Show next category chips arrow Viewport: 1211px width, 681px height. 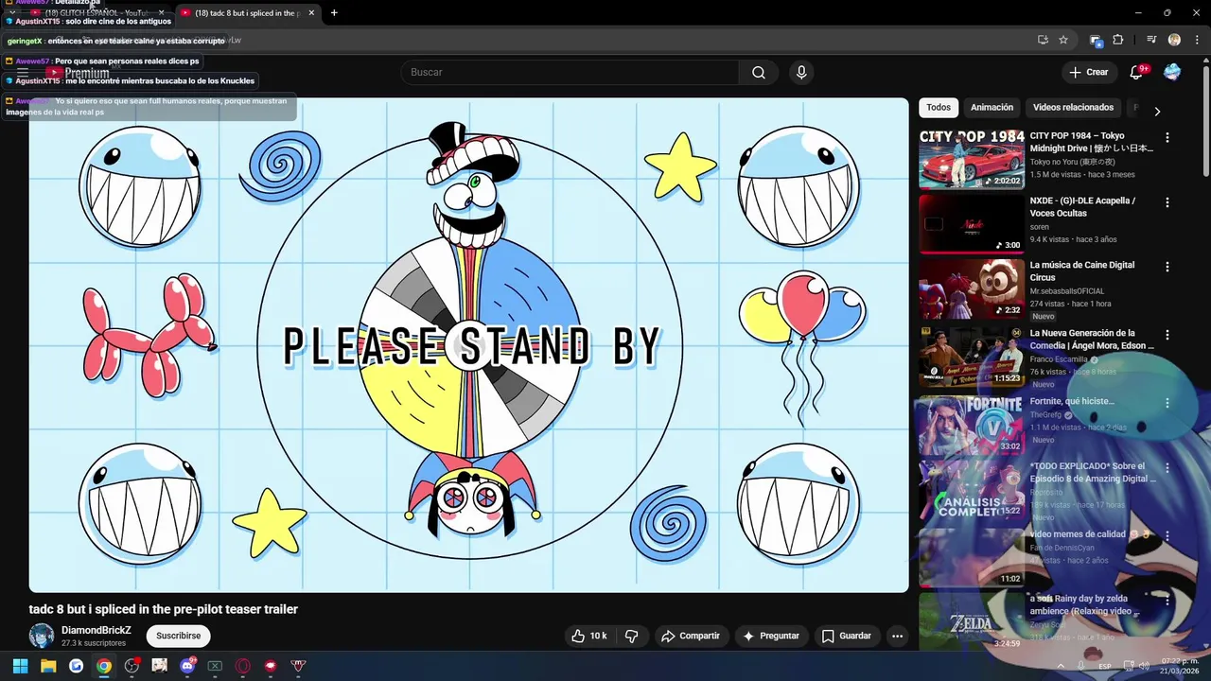click(1157, 111)
